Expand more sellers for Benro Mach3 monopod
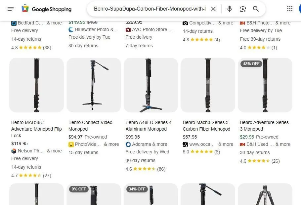Image resolution: width=301 pixels, height=205 pixels. point(225,144)
